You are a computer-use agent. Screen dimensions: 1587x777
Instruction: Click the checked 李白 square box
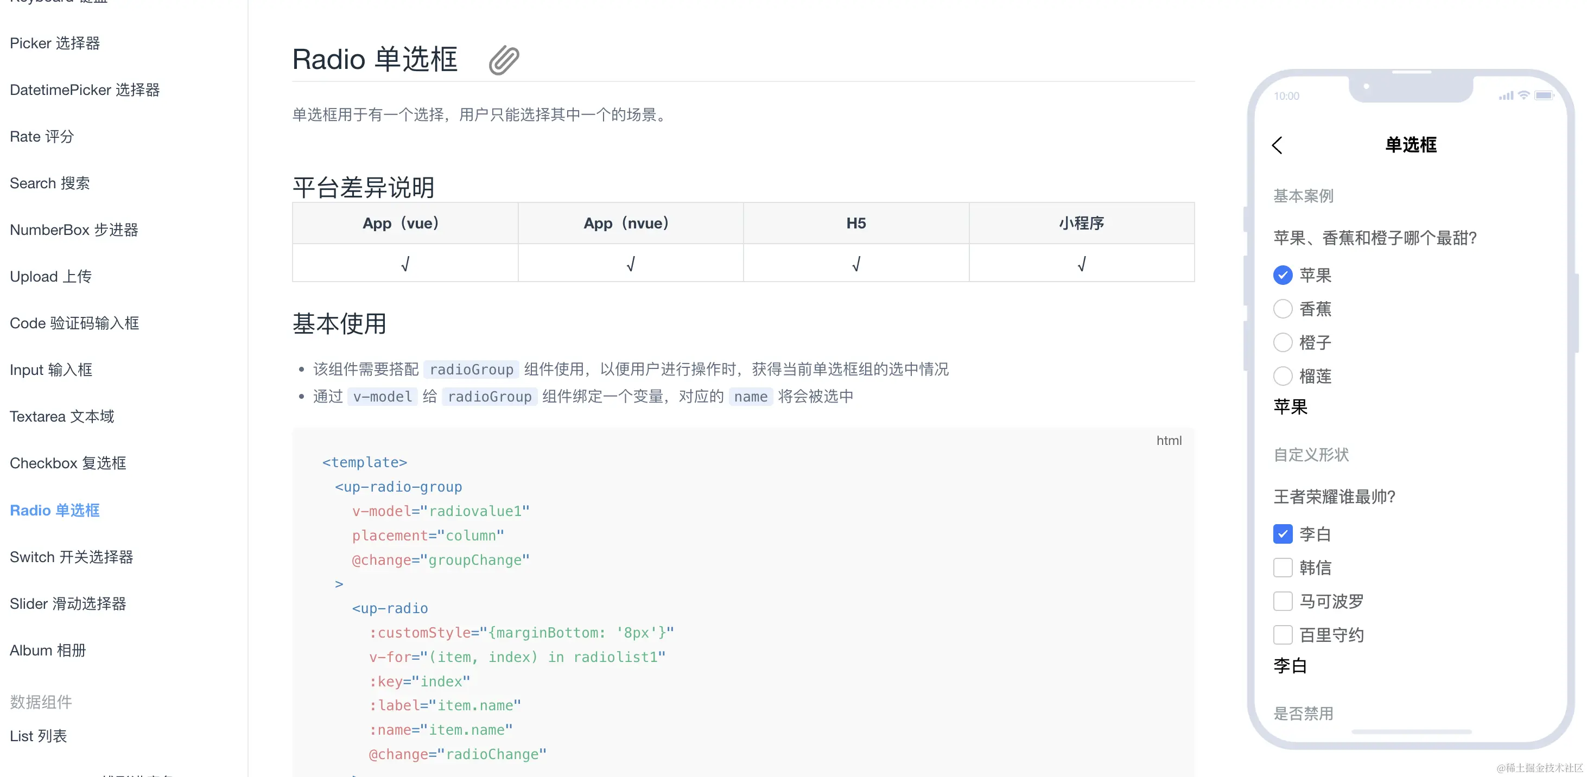pos(1283,534)
